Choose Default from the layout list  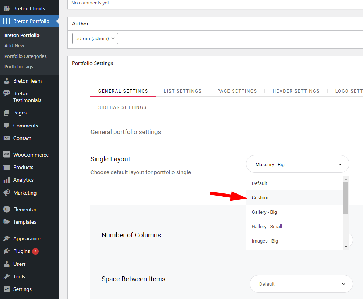click(x=294, y=183)
